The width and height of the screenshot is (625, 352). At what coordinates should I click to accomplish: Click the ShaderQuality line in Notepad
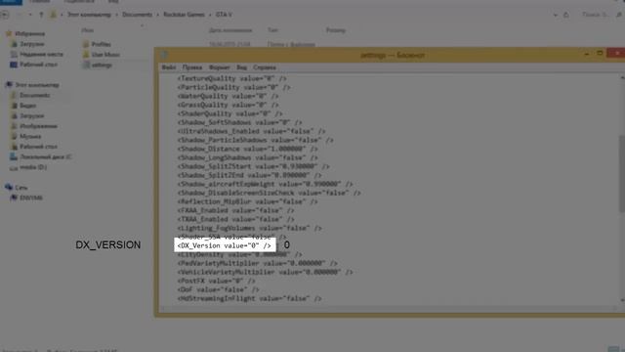click(229, 113)
